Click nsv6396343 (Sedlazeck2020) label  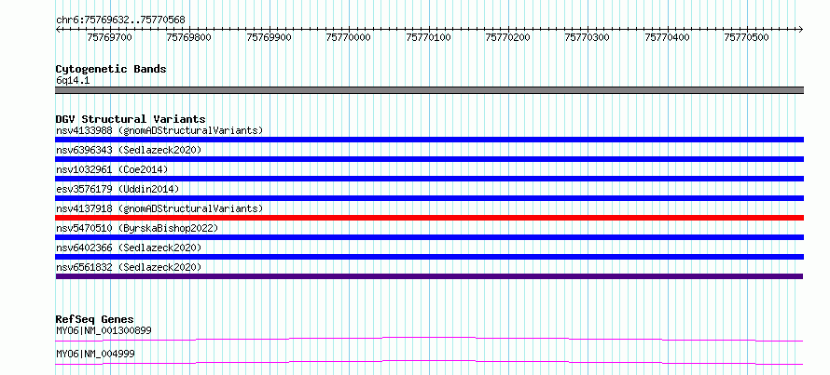(x=129, y=150)
